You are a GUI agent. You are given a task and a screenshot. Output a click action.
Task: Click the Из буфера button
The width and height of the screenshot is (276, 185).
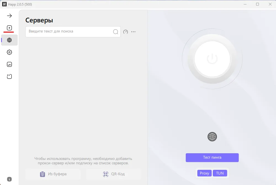[53, 174]
